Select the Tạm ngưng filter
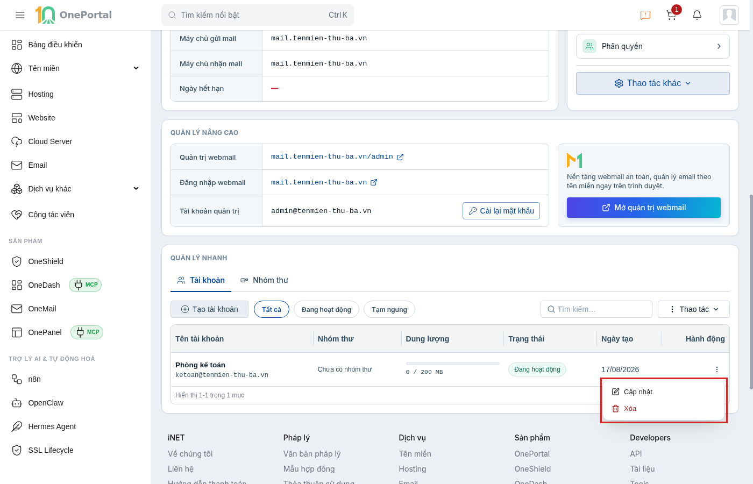This screenshot has width=753, height=484. tap(389, 309)
